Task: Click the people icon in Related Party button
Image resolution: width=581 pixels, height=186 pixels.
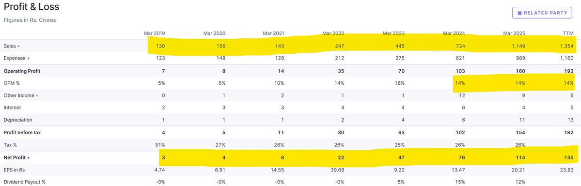Action: pyautogui.click(x=520, y=13)
